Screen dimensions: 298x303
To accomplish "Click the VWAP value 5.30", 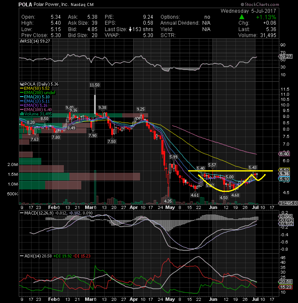I will click(x=148, y=35).
